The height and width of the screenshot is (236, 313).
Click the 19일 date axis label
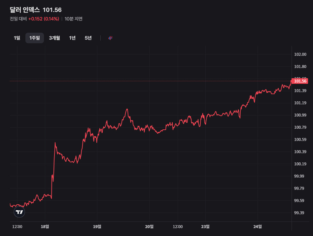pos(97,226)
